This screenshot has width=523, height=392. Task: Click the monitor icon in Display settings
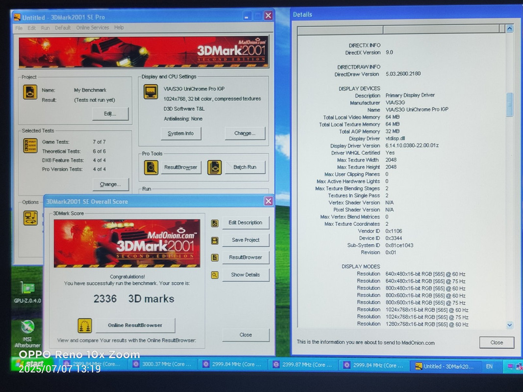[x=151, y=92]
